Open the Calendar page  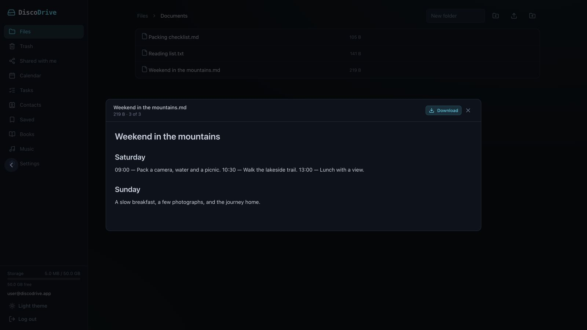click(x=44, y=76)
